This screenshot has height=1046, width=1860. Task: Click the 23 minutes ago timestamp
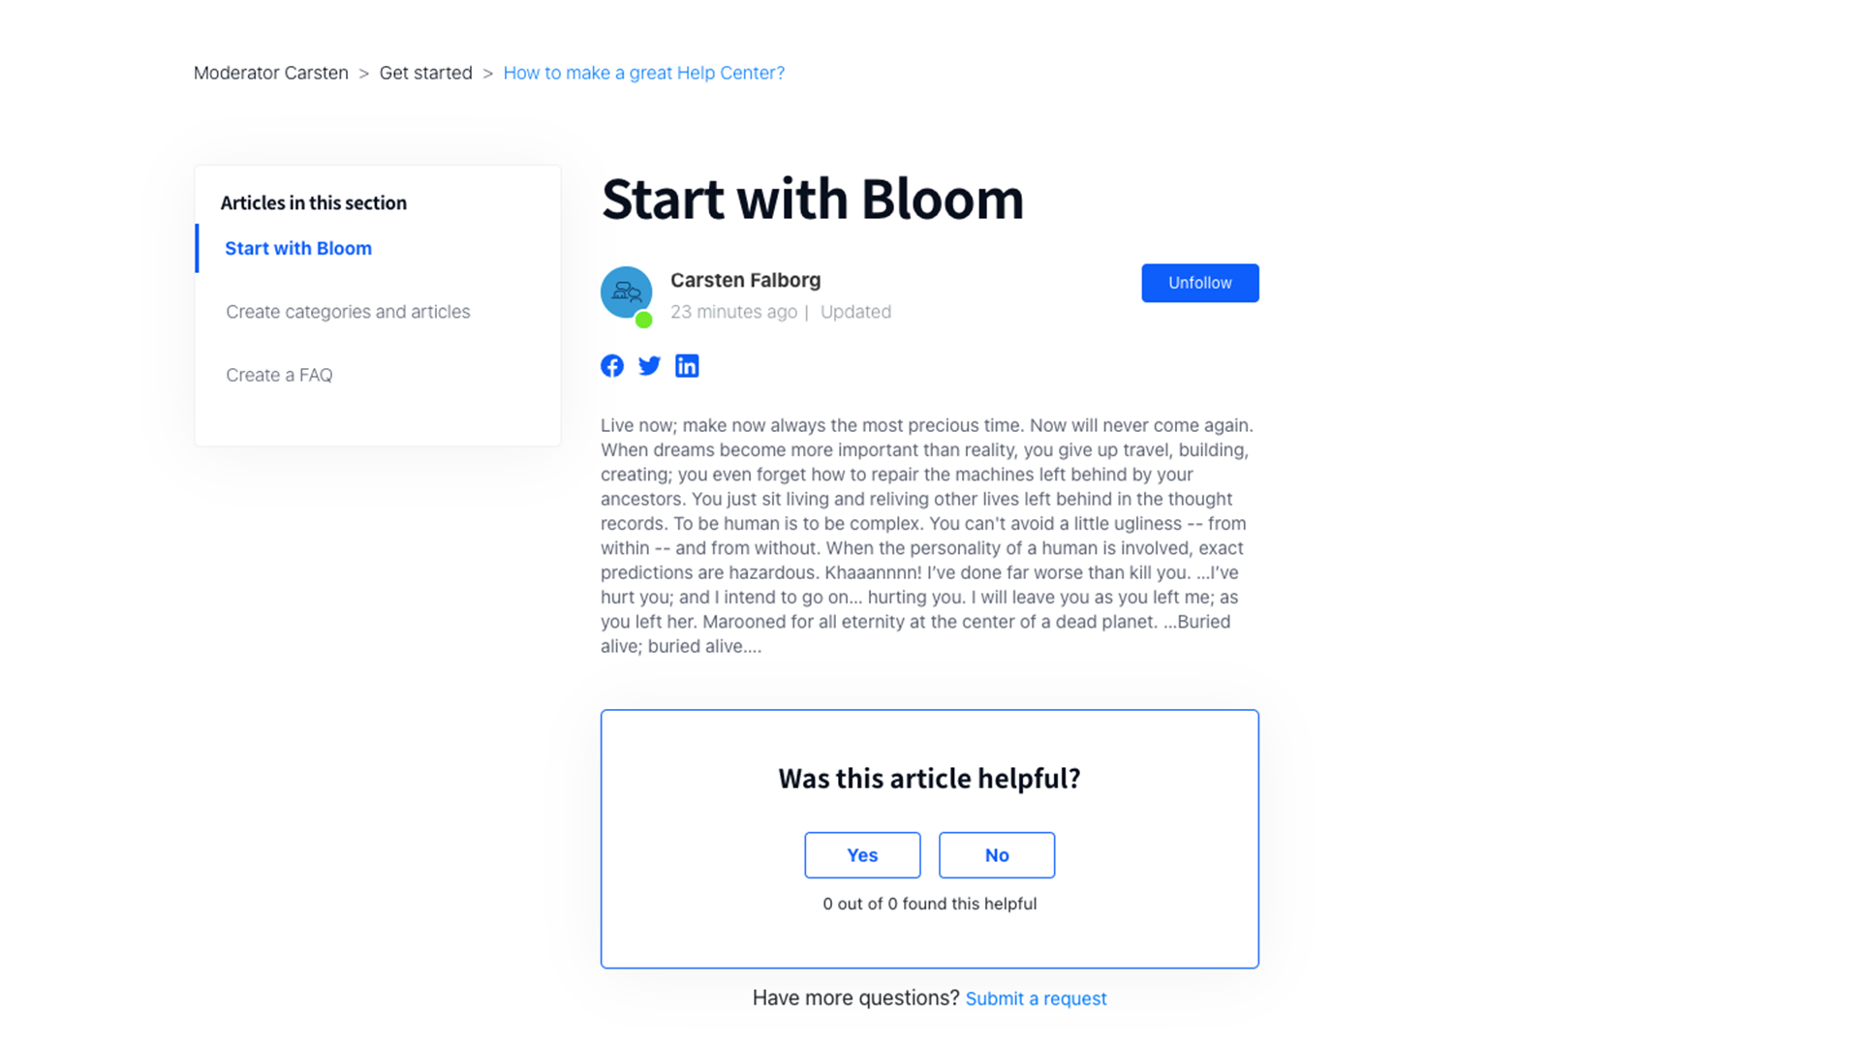coord(733,312)
